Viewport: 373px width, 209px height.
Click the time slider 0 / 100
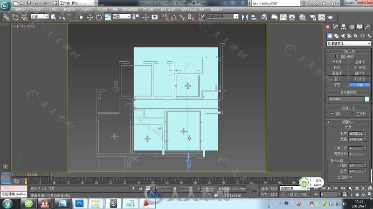pos(32,175)
